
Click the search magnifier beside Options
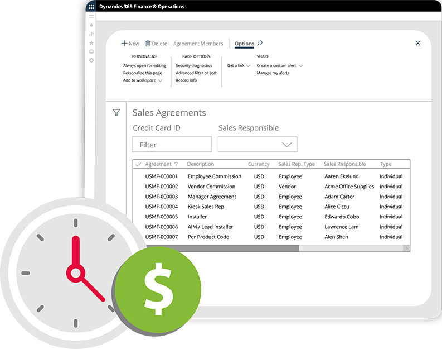click(260, 43)
